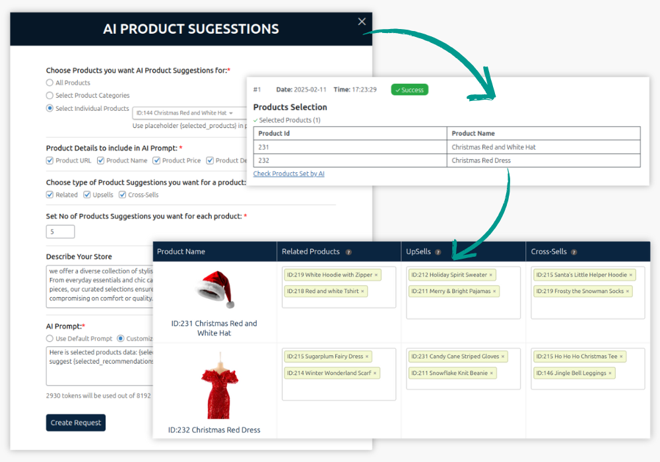
Task: Close the AI Product Suggestions dialog
Action: click(x=362, y=22)
